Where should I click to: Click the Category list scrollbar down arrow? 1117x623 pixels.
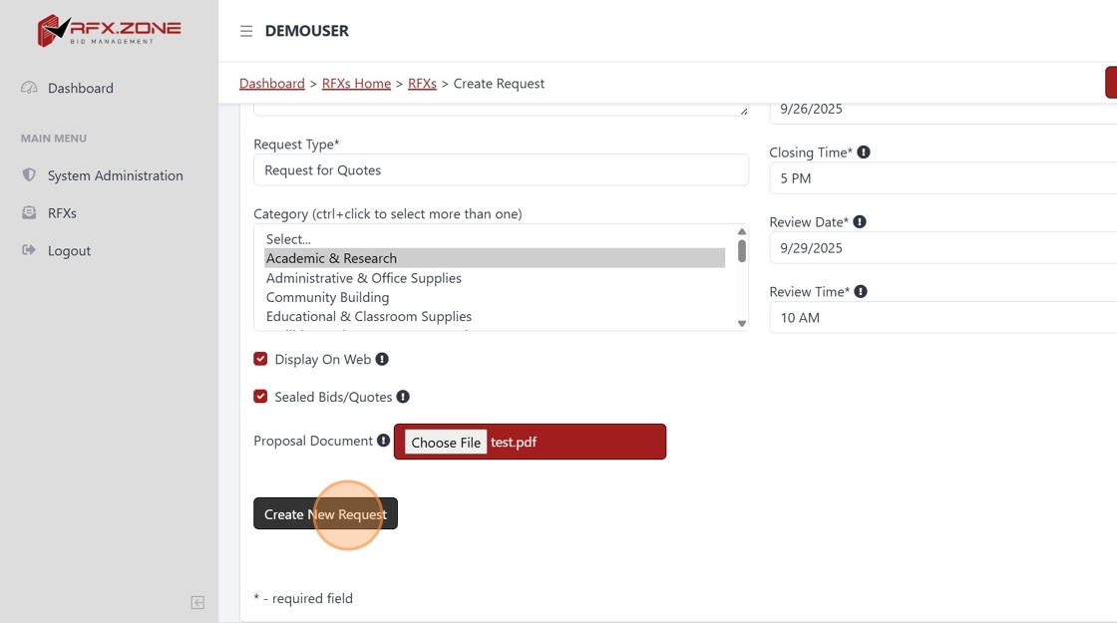(x=742, y=323)
